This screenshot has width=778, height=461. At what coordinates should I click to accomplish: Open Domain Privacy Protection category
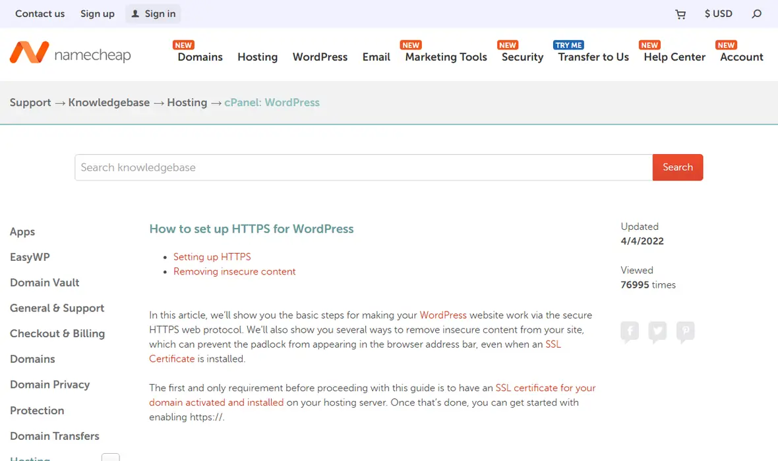pyautogui.click(x=49, y=398)
